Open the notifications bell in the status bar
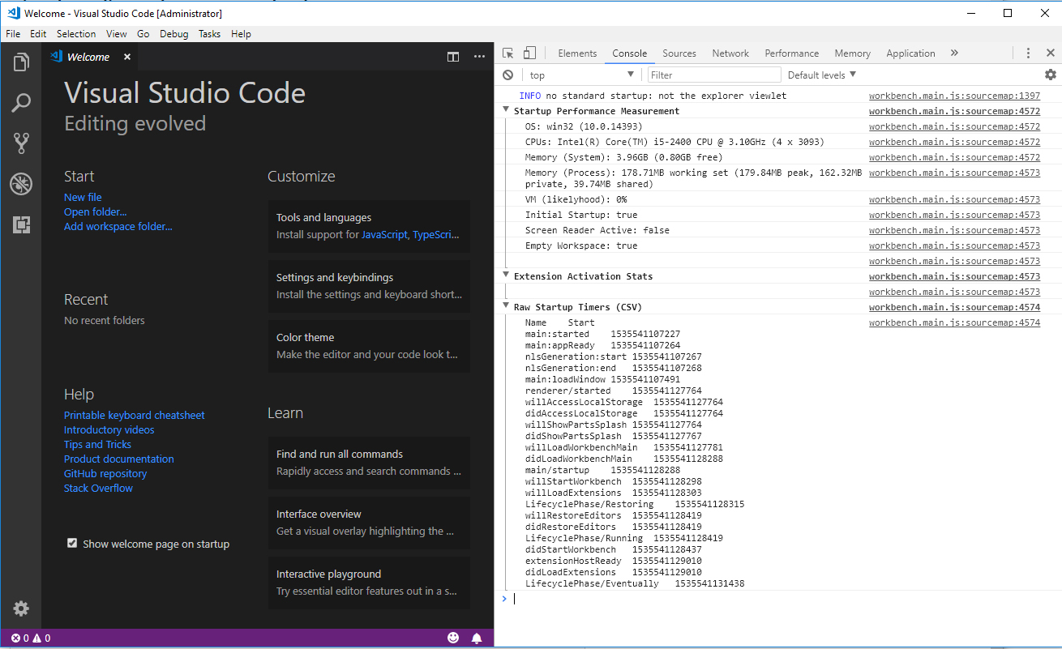The height and width of the screenshot is (649, 1062). tap(477, 638)
